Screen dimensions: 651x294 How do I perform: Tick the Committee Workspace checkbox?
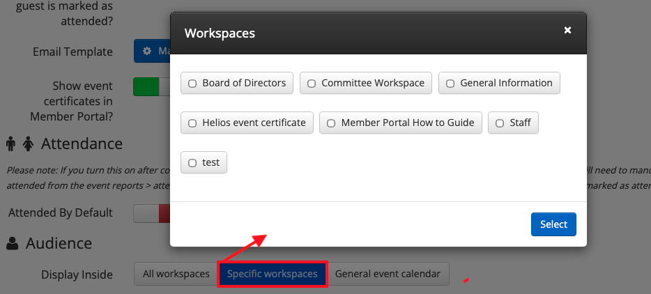click(x=312, y=84)
